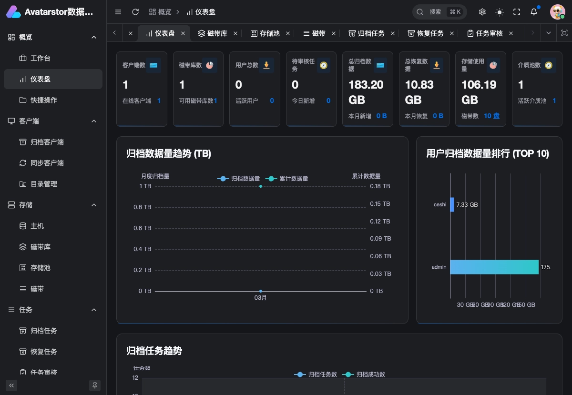Open 主机 in the sidebar
The image size is (572, 395).
[x=53, y=226]
